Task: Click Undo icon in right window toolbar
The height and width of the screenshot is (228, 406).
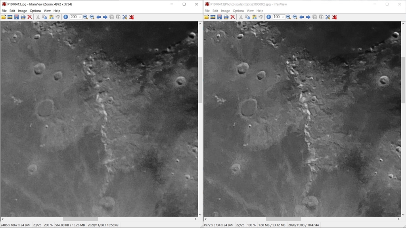Action: (x=260, y=17)
